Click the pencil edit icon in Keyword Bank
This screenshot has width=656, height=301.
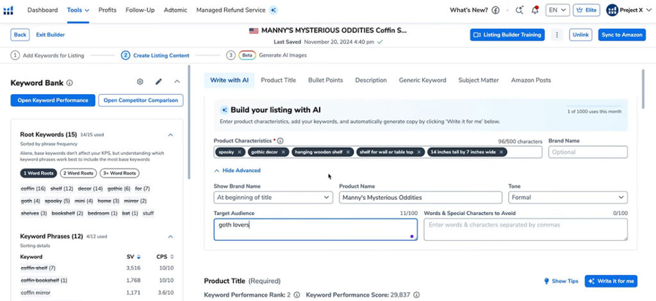159,82
